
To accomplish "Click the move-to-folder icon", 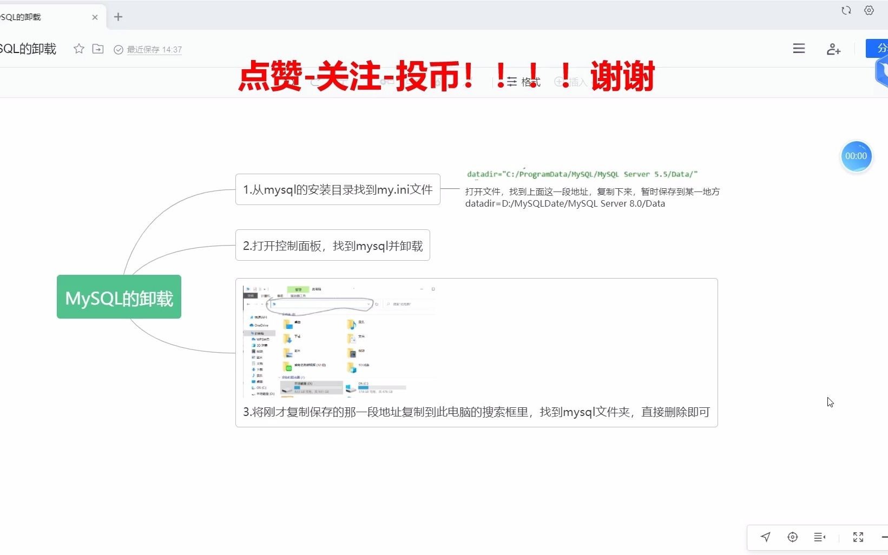I will [98, 49].
